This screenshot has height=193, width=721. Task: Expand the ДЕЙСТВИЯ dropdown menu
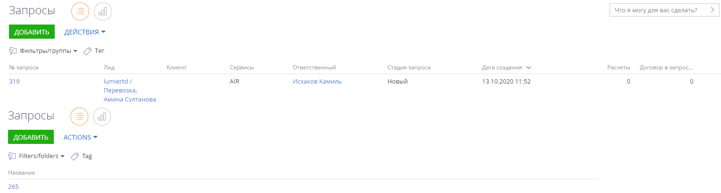[85, 32]
